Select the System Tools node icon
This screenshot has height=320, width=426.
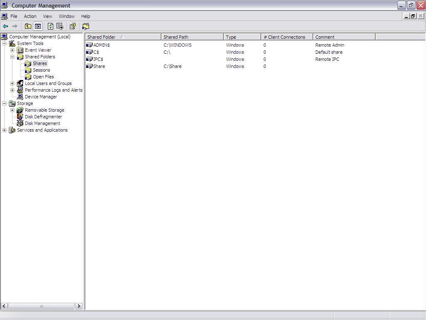coord(12,43)
